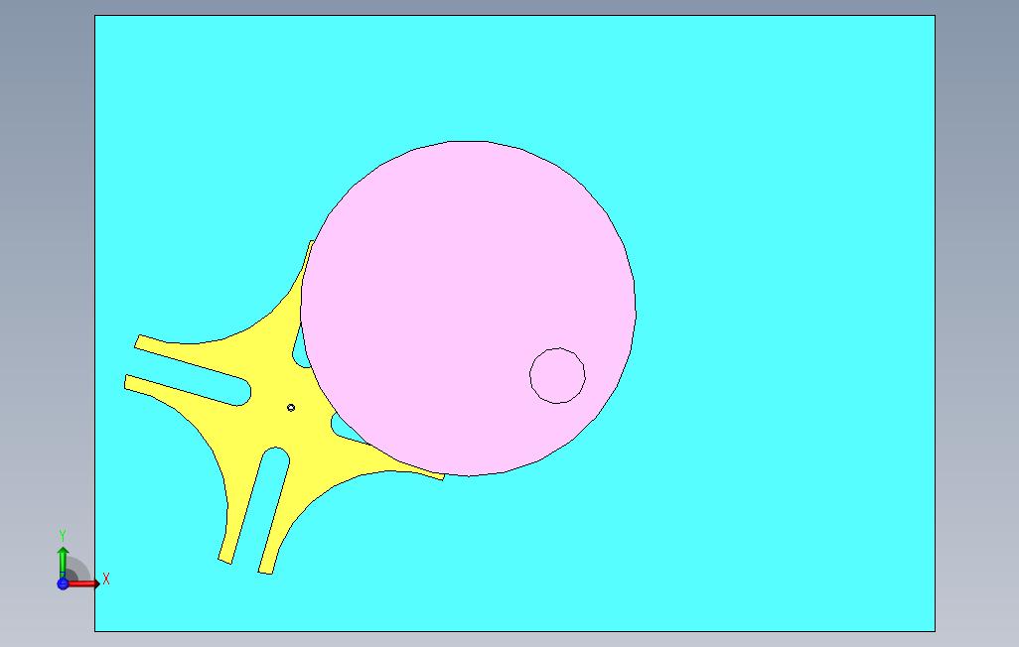Click the small circular pin on the pink disc
The width and height of the screenshot is (1019, 647).
click(x=557, y=375)
